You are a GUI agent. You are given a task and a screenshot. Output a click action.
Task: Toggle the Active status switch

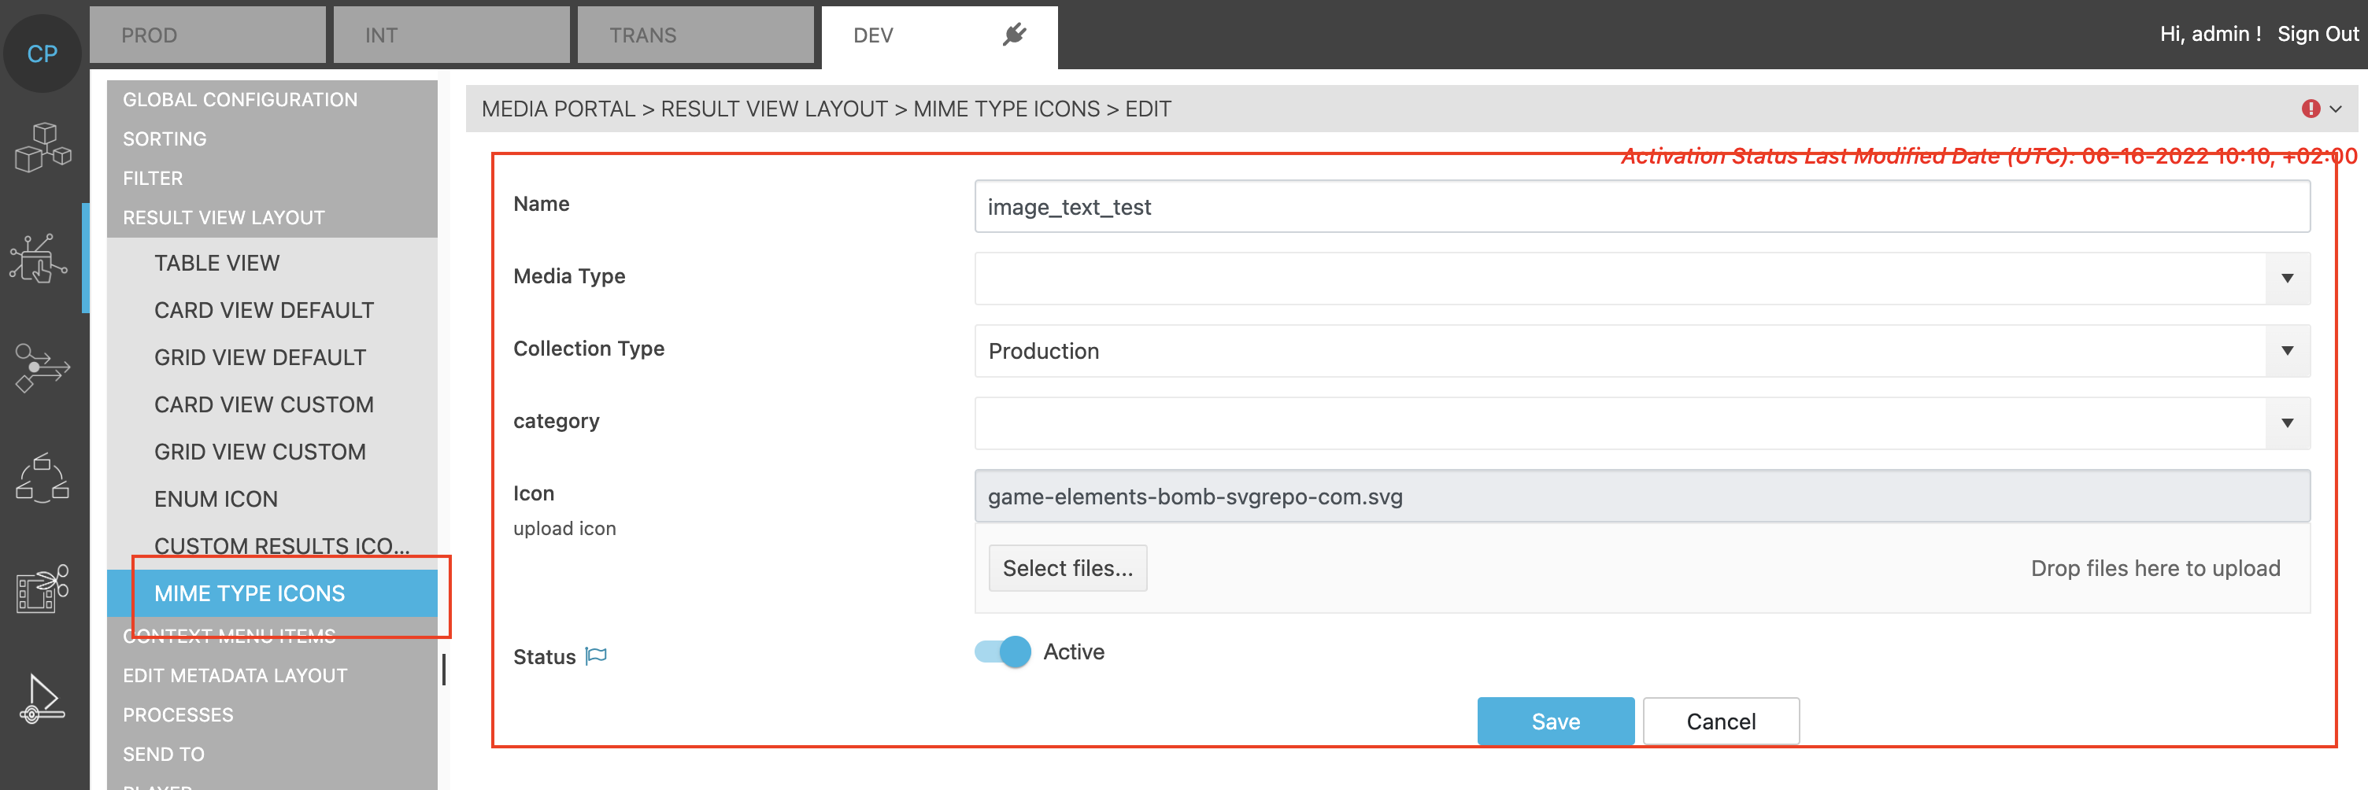(x=1002, y=652)
